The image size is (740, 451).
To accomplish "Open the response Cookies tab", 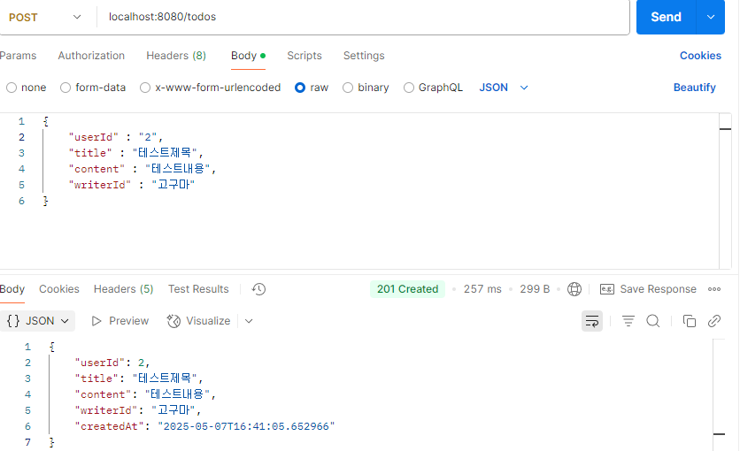I will [x=59, y=289].
